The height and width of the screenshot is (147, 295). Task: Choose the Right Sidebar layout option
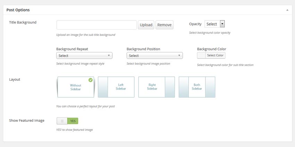(157, 87)
